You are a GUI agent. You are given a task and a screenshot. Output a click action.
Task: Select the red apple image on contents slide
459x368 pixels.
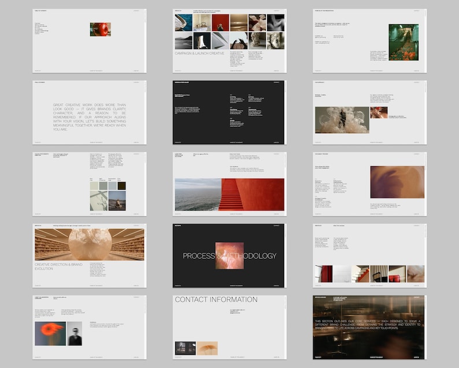101,29
